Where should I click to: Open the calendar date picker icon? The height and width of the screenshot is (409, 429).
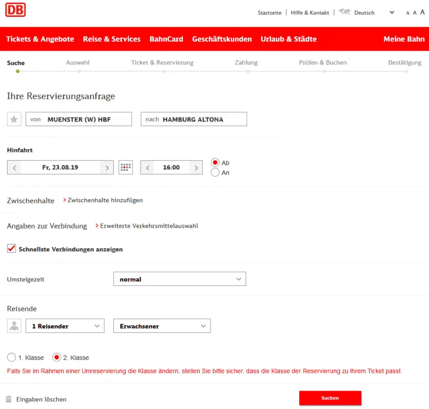tap(126, 167)
